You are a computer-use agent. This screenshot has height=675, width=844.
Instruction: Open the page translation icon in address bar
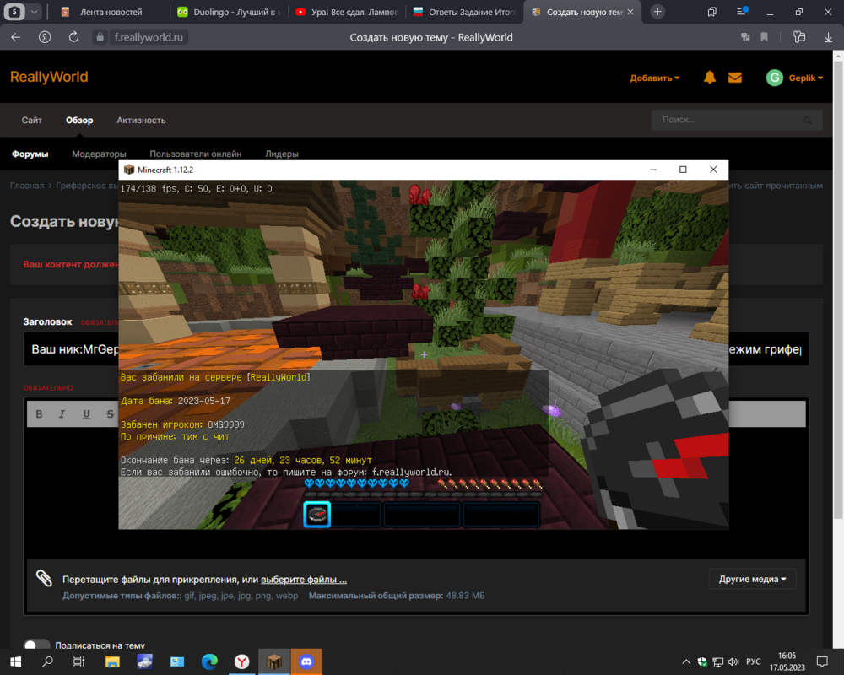coord(745,37)
